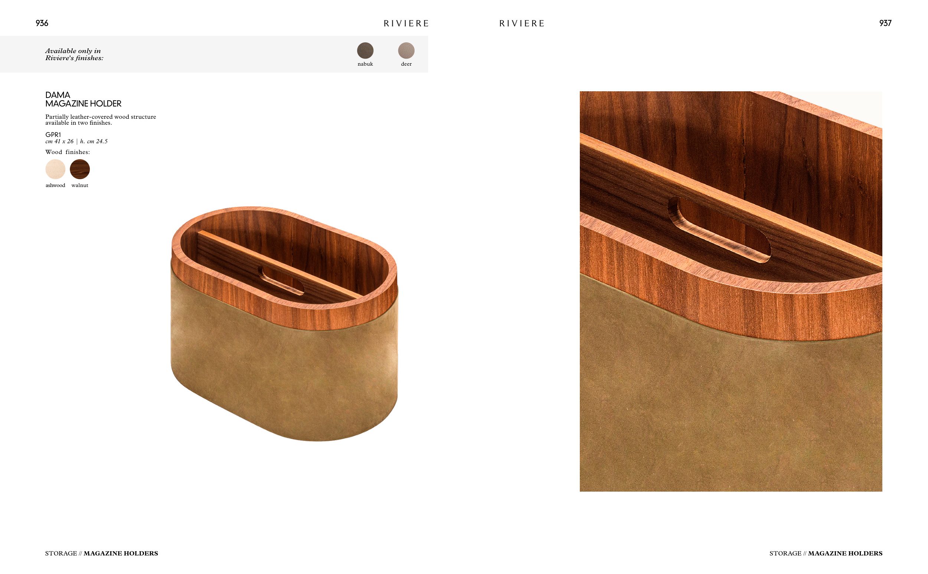Click the magazine holder product image
This screenshot has width=928, height=574.
(x=284, y=324)
